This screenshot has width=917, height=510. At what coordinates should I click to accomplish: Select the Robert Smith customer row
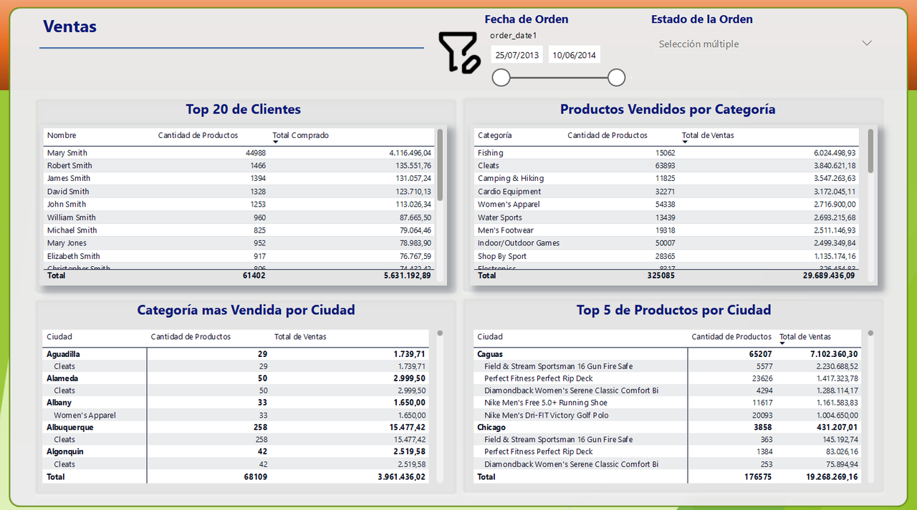pos(239,165)
